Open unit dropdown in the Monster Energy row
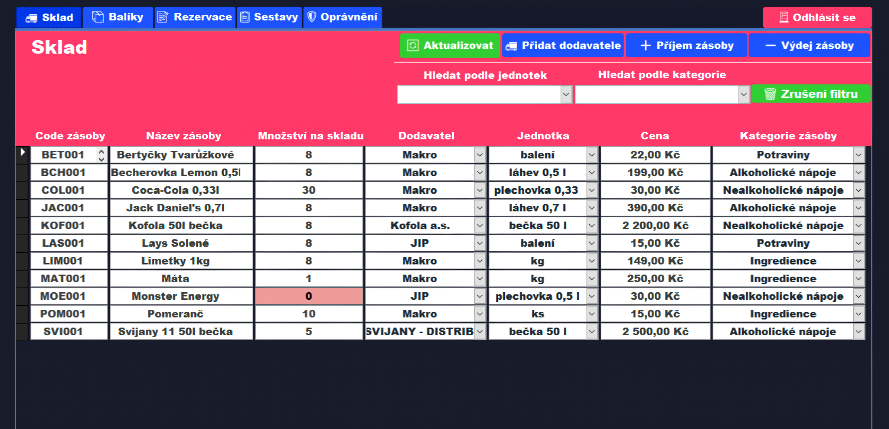 (592, 296)
